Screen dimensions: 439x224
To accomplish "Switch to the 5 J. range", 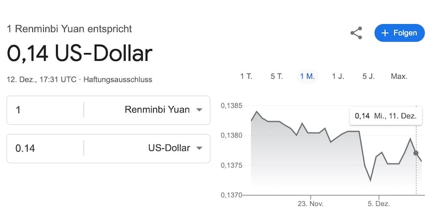I will pos(368,76).
